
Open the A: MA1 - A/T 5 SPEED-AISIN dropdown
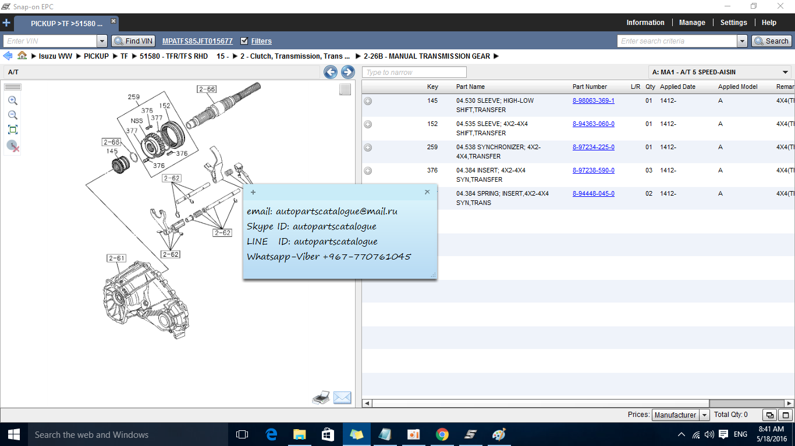(720, 72)
